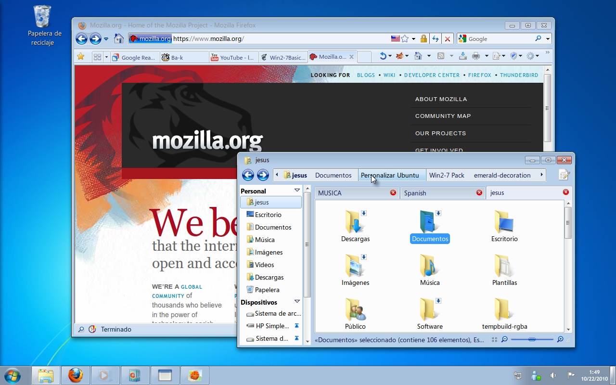Toggle the location text entry pencil icon
This screenshot has height=385, width=616.
(x=564, y=175)
